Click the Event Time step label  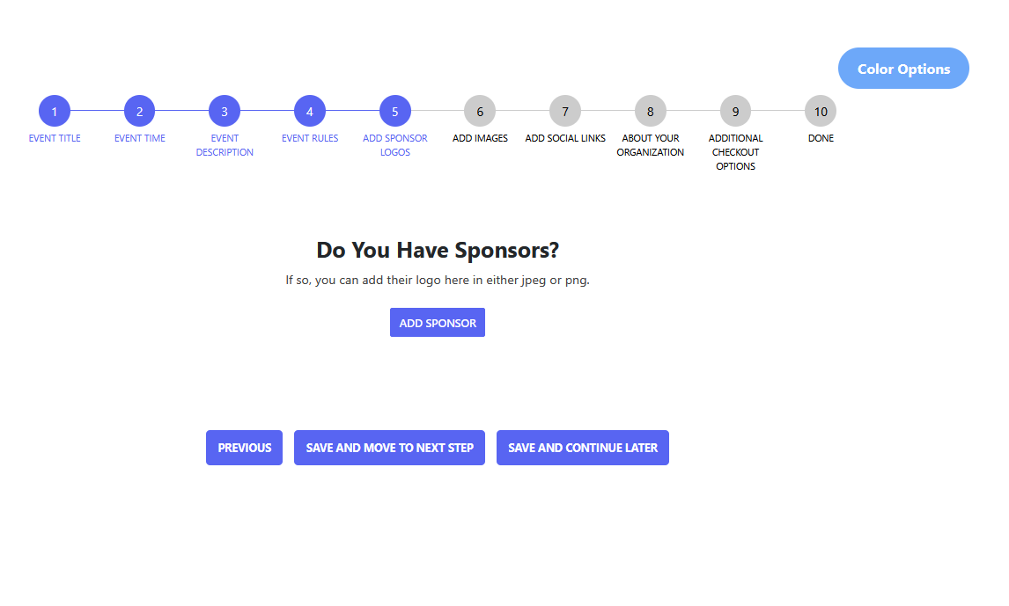tap(139, 138)
